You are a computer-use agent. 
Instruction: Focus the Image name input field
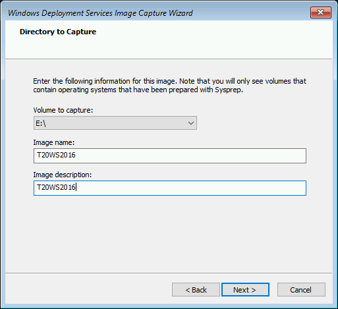(170, 155)
